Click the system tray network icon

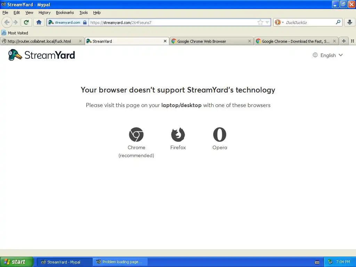click(x=330, y=262)
